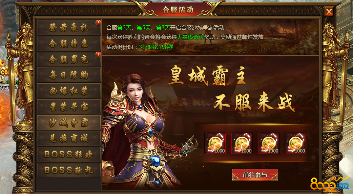The height and width of the screenshot is (194, 353).
Task: Select the 合服累充 tab
Action: pyautogui.click(x=69, y=59)
